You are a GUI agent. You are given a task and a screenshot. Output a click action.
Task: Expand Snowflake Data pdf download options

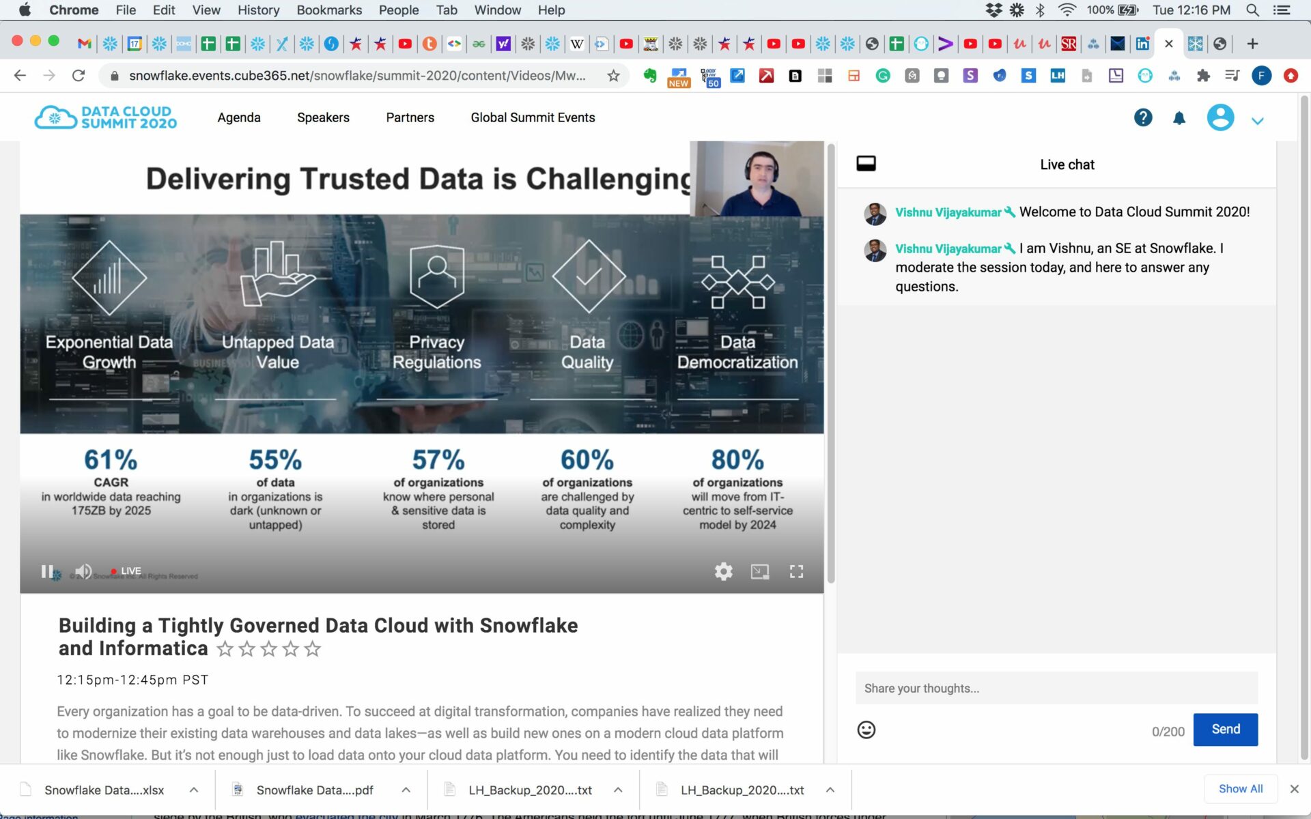pyautogui.click(x=406, y=790)
